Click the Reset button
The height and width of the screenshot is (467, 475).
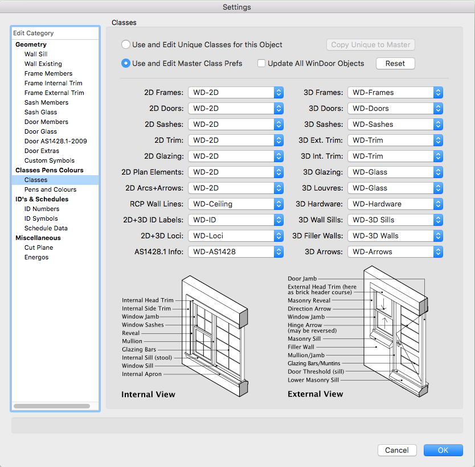click(x=395, y=63)
